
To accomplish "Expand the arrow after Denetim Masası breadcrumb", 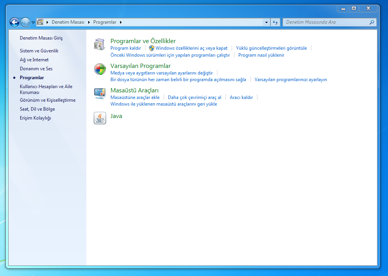I will tap(89, 22).
